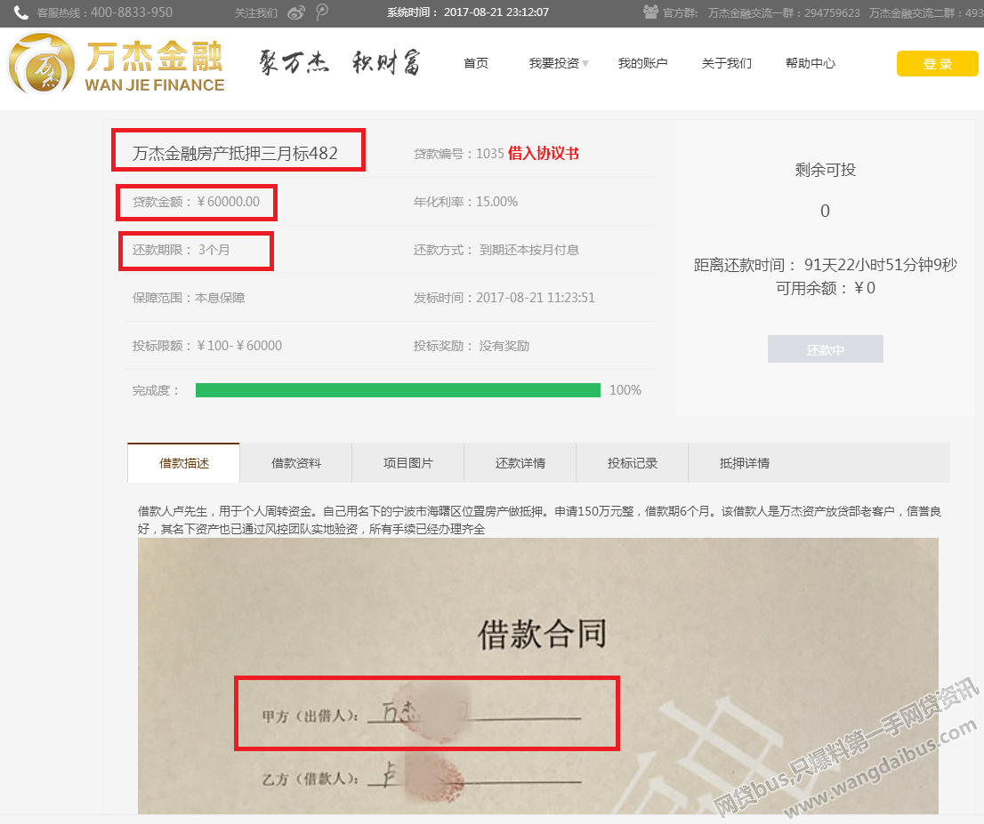Switch to the 借款资料 tab

tap(296, 463)
